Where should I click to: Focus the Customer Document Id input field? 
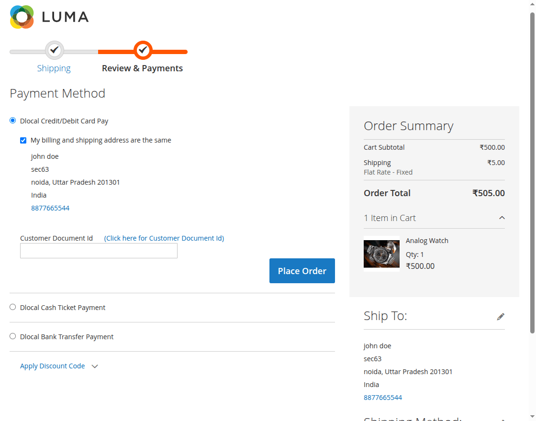pos(99,251)
